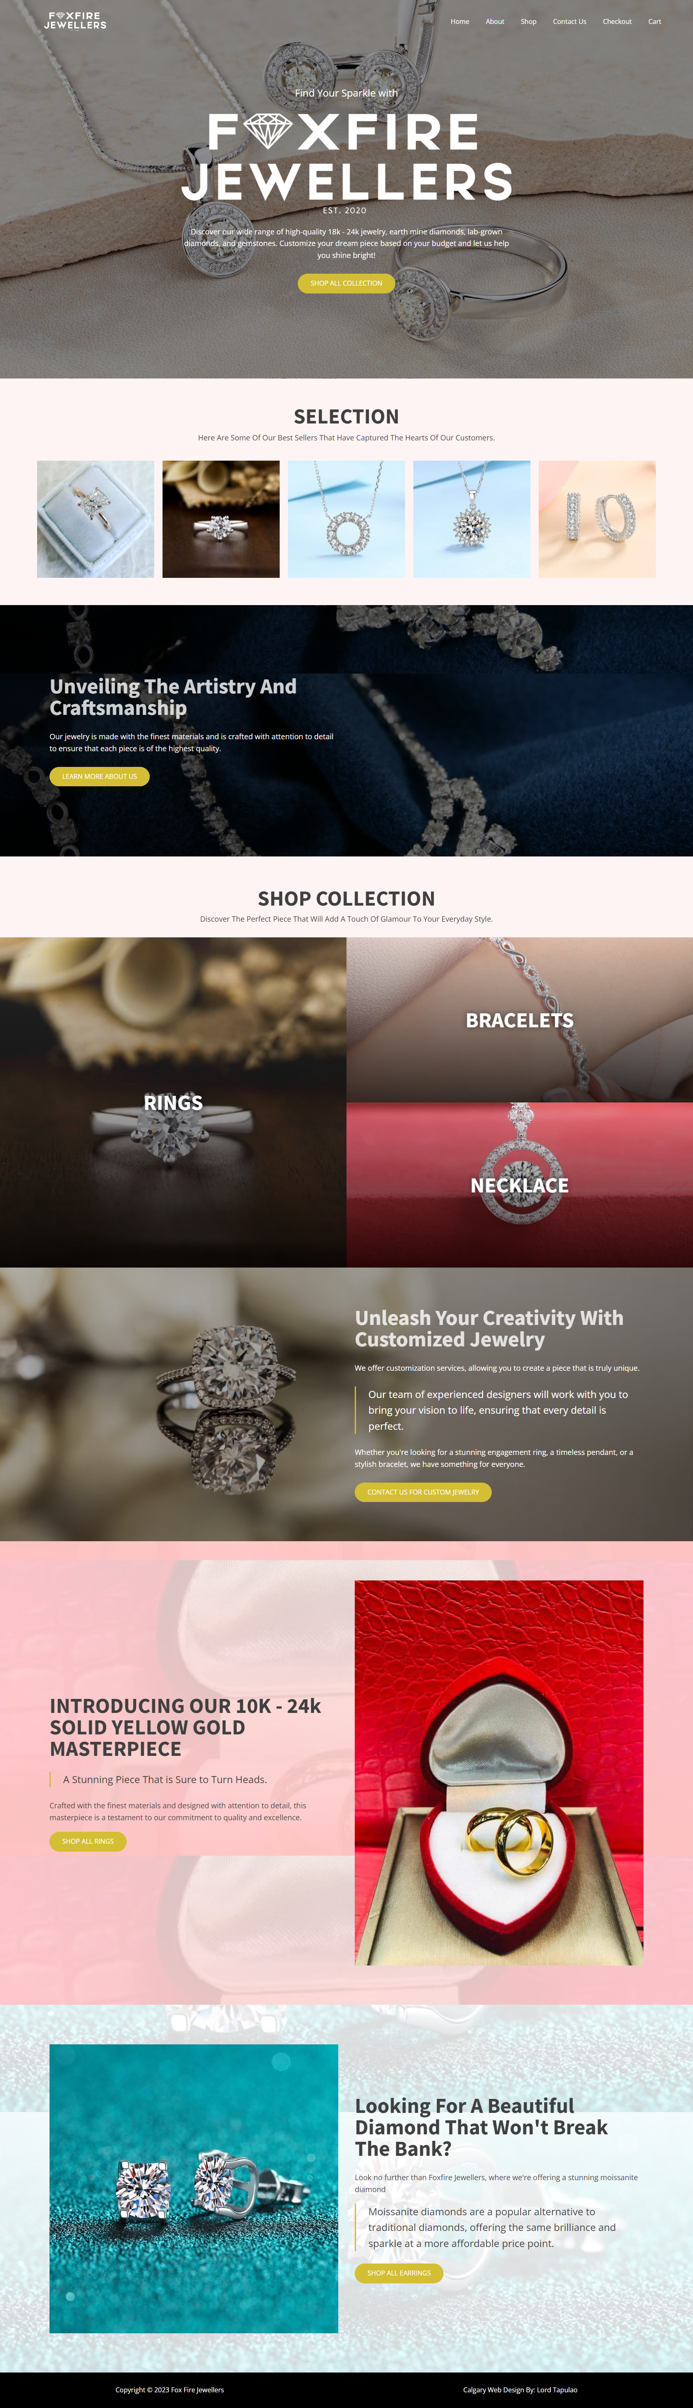Select the hoop earrings product thumbnail
The image size is (693, 2408).
point(597,519)
